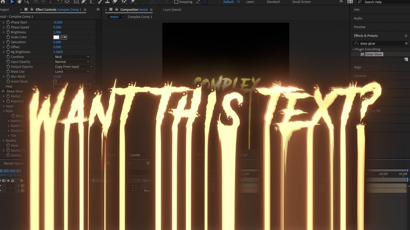Image resolution: width=410 pixels, height=230 pixels.
Task: Expand the Bg Brightness property
Action: click(x=4, y=52)
